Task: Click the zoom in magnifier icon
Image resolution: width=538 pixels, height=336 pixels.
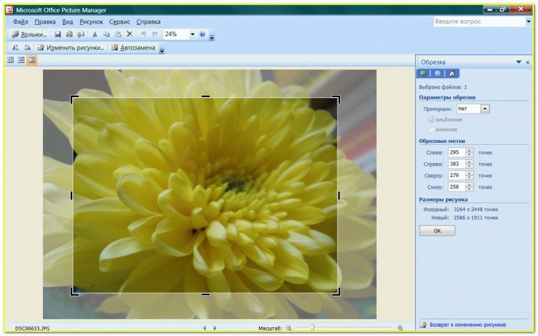Action: tap(400, 328)
